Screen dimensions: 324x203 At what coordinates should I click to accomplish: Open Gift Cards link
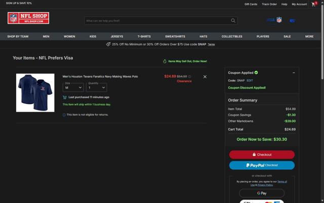251,4
